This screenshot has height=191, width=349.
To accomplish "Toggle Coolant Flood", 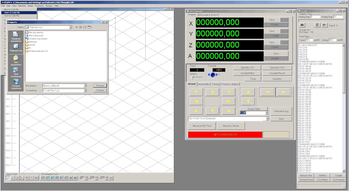I will pyautogui.click(x=277, y=73).
